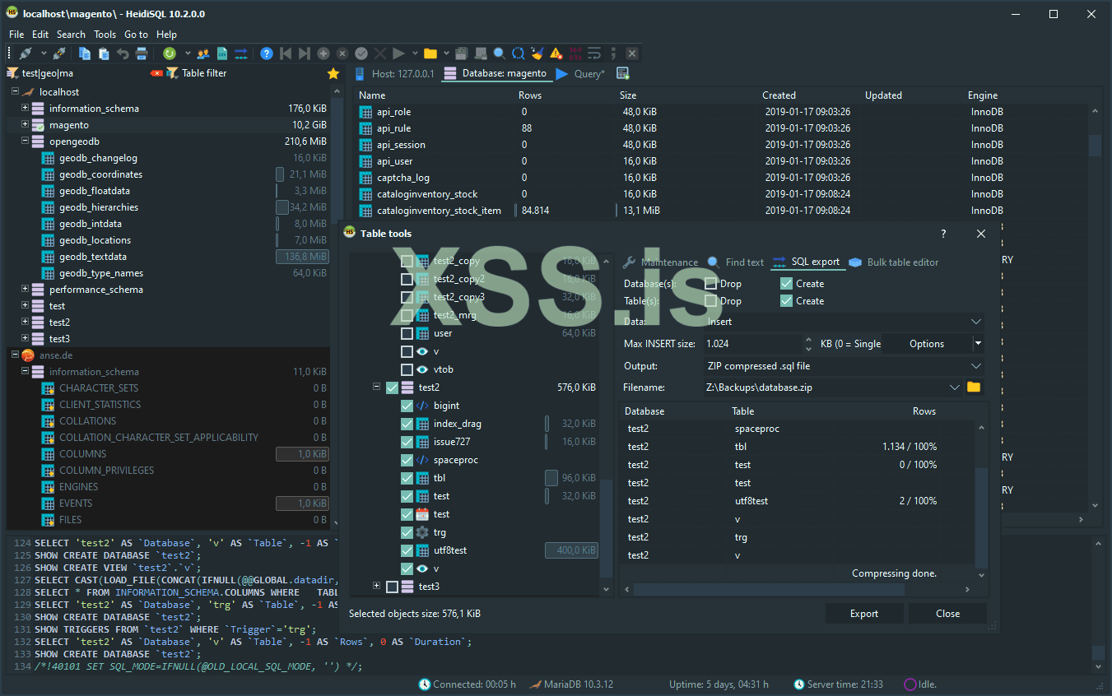
Task: Click the folder icon beside Filename field
Action: [974, 387]
